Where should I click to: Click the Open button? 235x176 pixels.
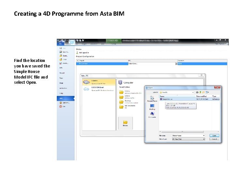coord(214,136)
